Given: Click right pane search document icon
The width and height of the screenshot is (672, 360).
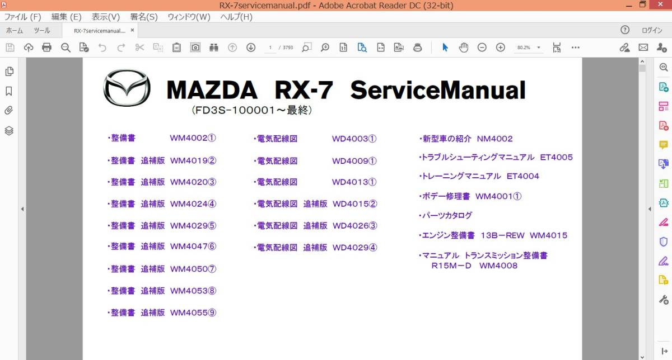Looking at the screenshot, I should pyautogui.click(x=664, y=68).
